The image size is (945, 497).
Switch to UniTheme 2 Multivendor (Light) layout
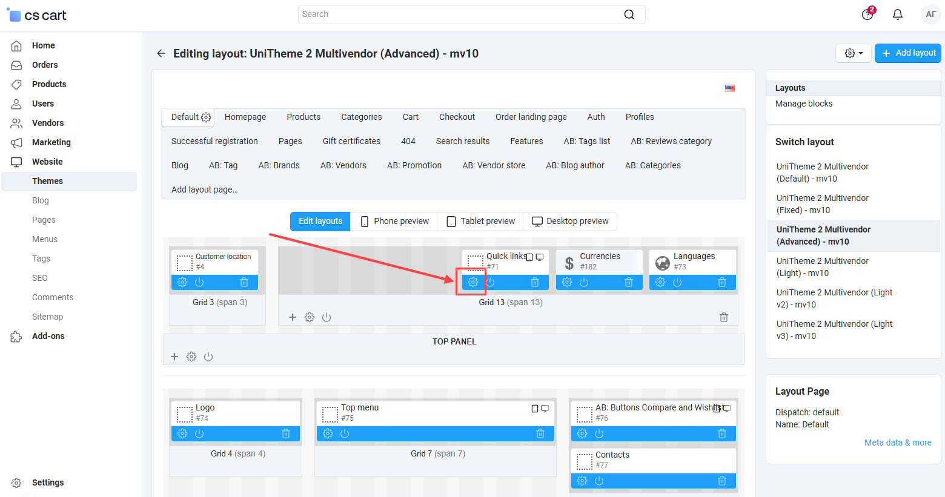(x=823, y=267)
